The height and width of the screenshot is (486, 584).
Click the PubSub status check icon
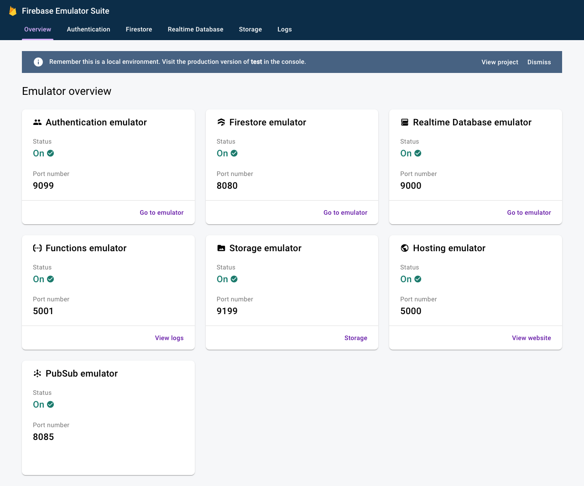pos(51,404)
